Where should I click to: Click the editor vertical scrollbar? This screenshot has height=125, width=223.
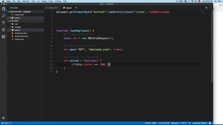tap(212, 46)
